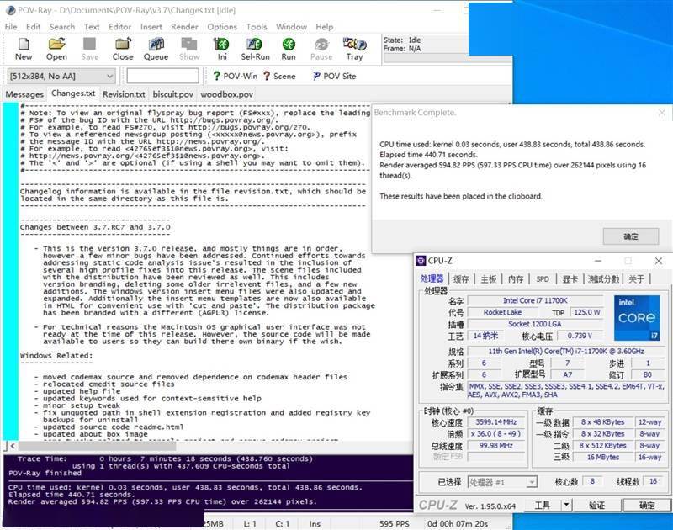
Task: Switch to CPU-Z 测试分数 tab
Action: point(603,279)
